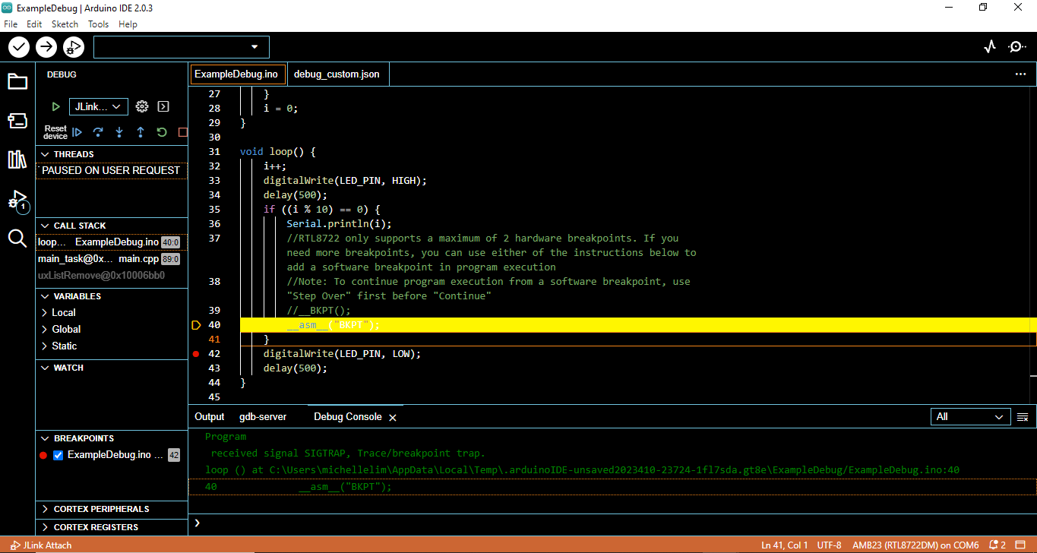The image size is (1037, 553).
Task: Click the Verify sketch checkmark button
Action: click(x=19, y=47)
